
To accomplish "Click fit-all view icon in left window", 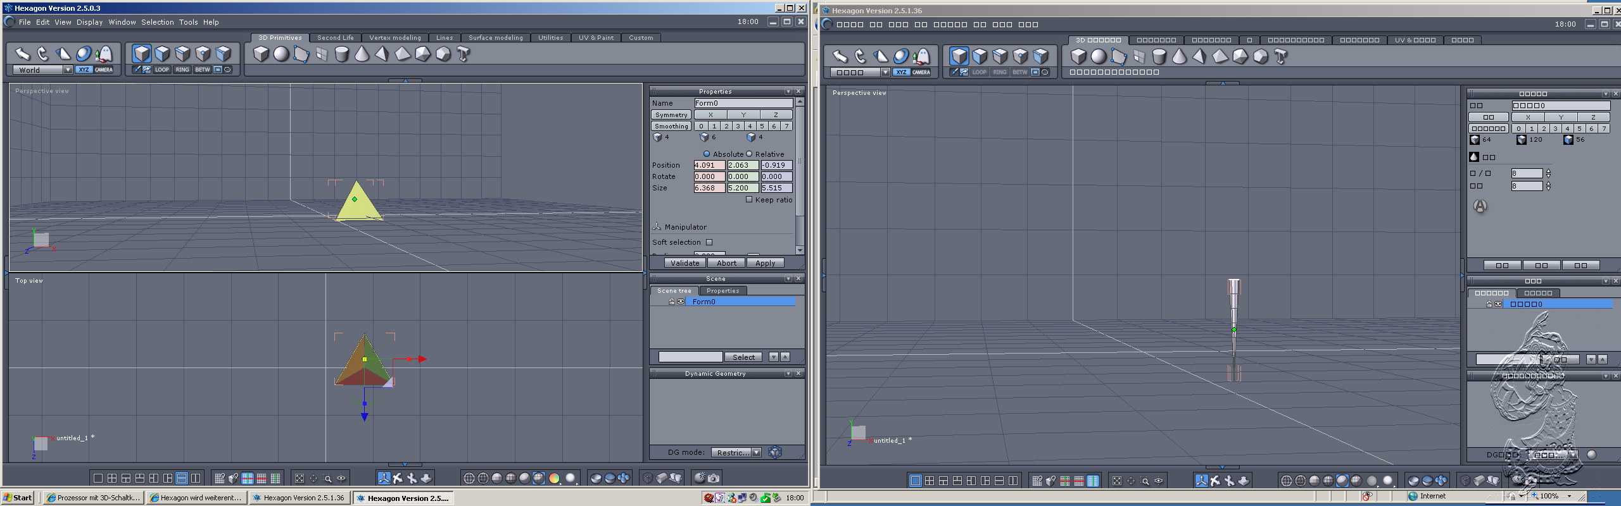I will [300, 478].
